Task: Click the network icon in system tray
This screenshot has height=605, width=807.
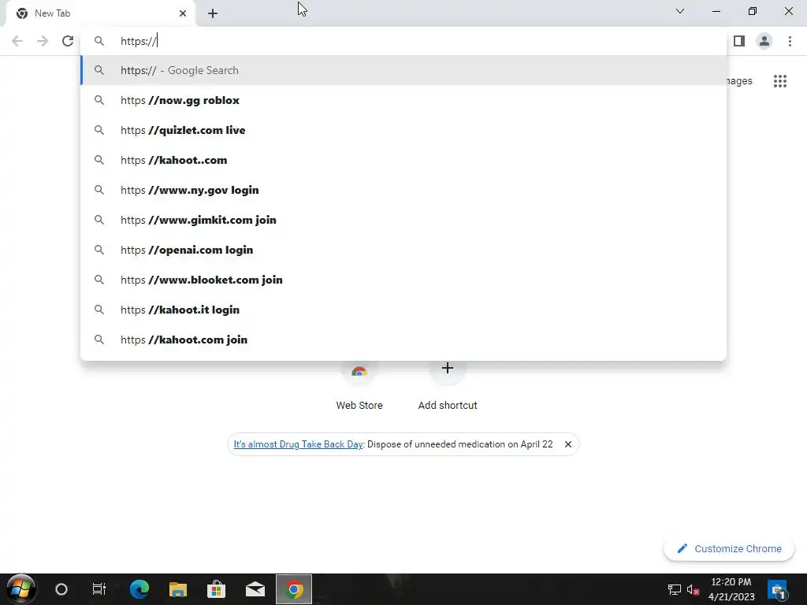Action: tap(675, 589)
